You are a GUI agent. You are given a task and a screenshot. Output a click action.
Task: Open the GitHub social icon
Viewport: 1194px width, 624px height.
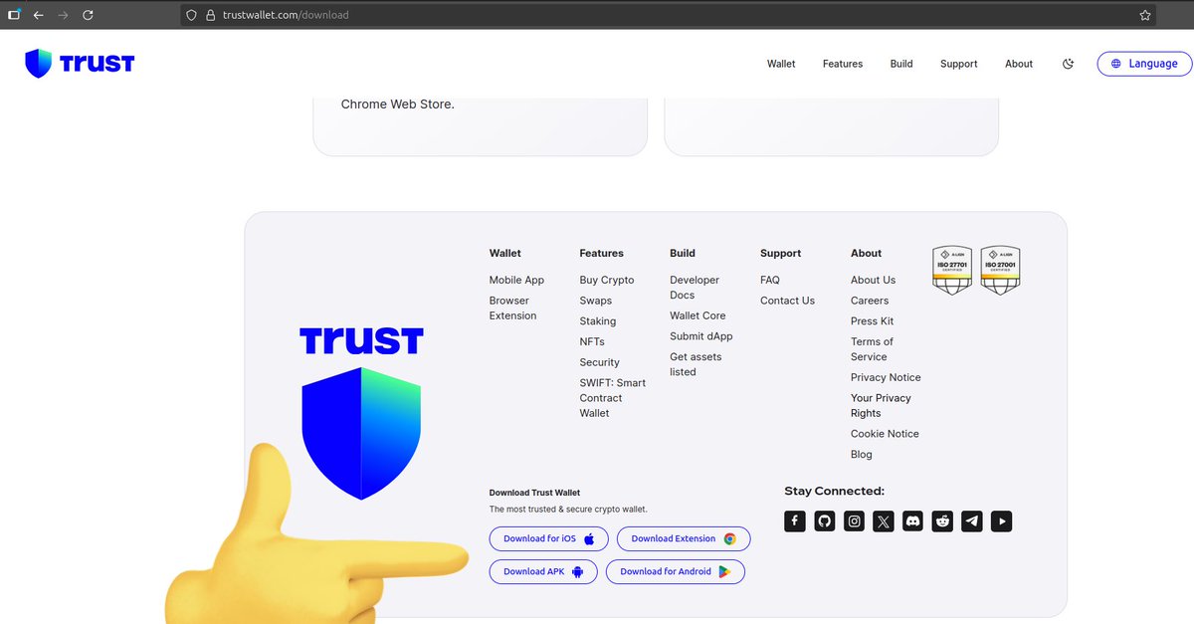coord(824,520)
